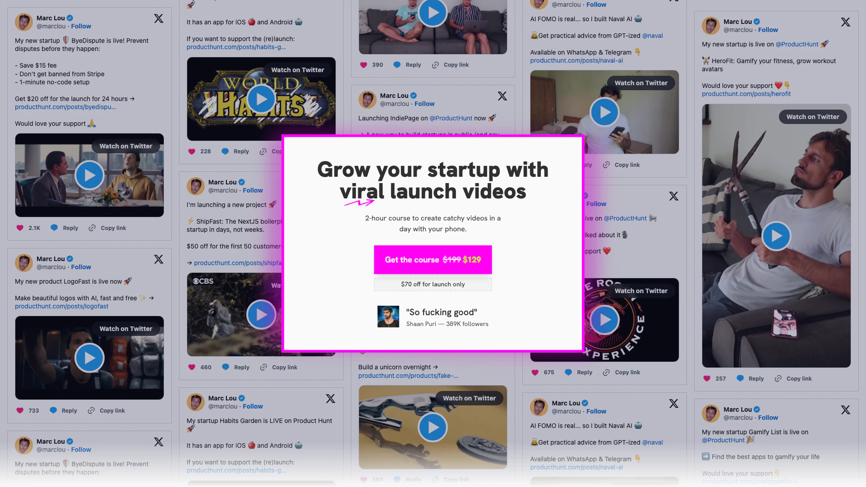Screen dimensions: 866x487
Task: Get the course for $129
Action: pos(433,260)
